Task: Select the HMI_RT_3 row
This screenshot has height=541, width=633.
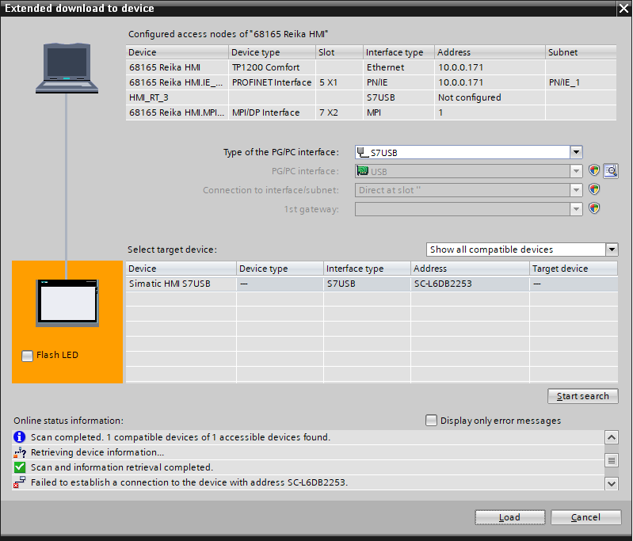Action: pyautogui.click(x=371, y=97)
